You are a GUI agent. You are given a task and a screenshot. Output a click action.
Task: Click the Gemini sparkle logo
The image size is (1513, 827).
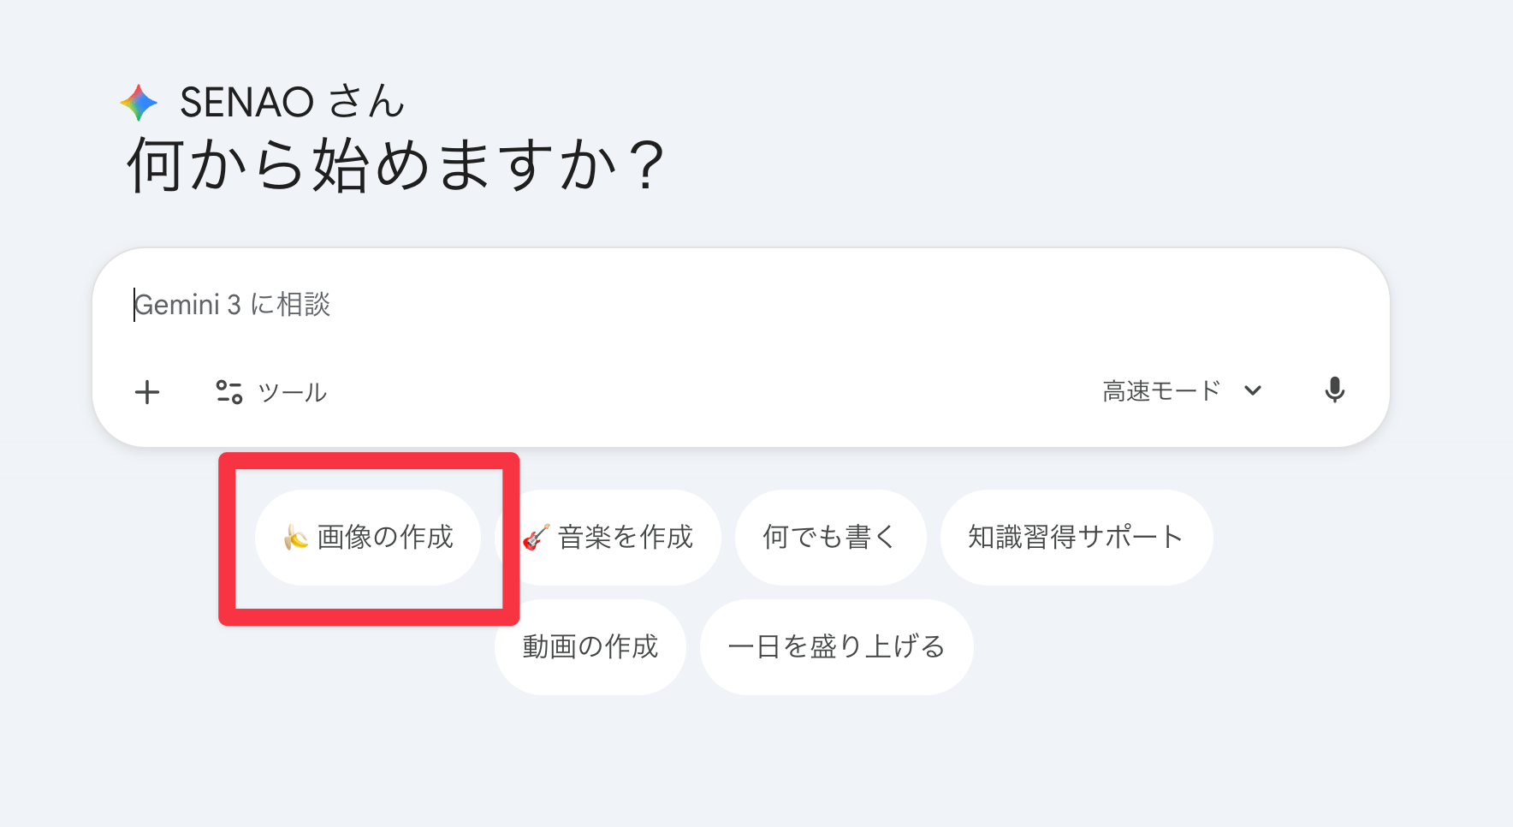[x=139, y=103]
